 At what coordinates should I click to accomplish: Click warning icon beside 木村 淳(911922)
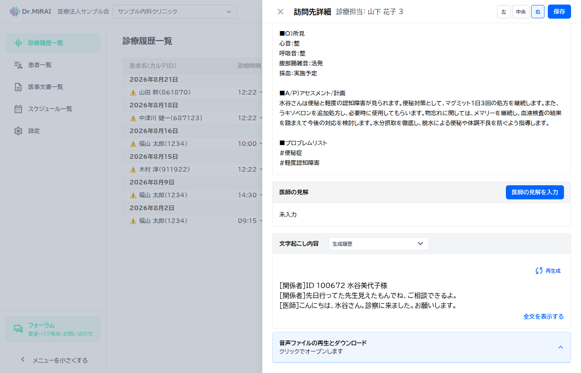pos(133,170)
